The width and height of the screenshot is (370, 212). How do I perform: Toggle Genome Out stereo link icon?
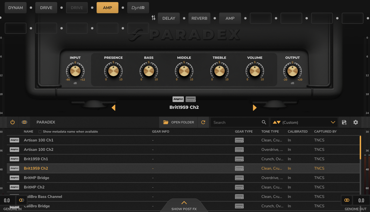(347, 200)
